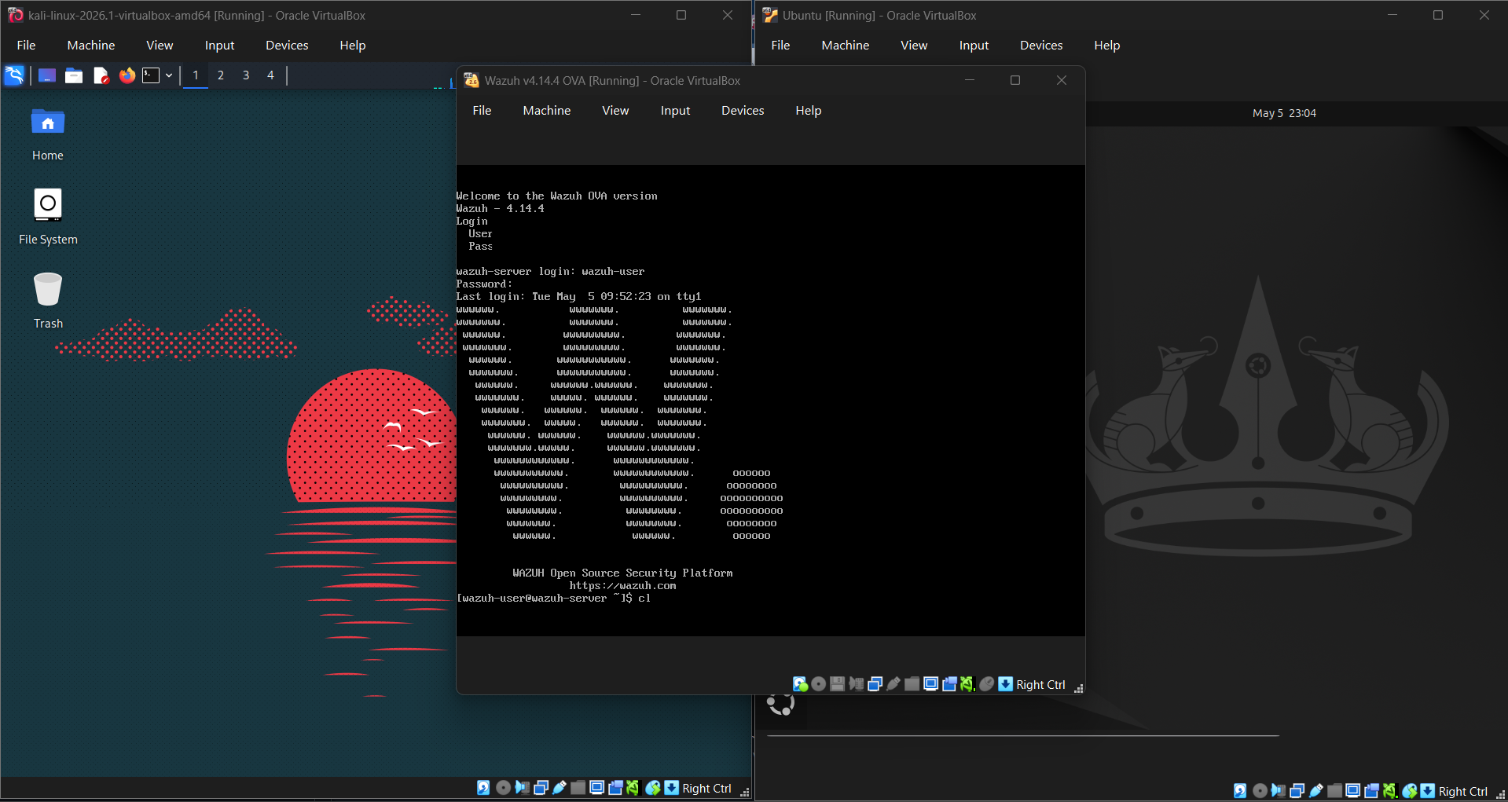The height and width of the screenshot is (802, 1508).
Task: Open the File menu in Wazuh VM window
Action: click(482, 111)
